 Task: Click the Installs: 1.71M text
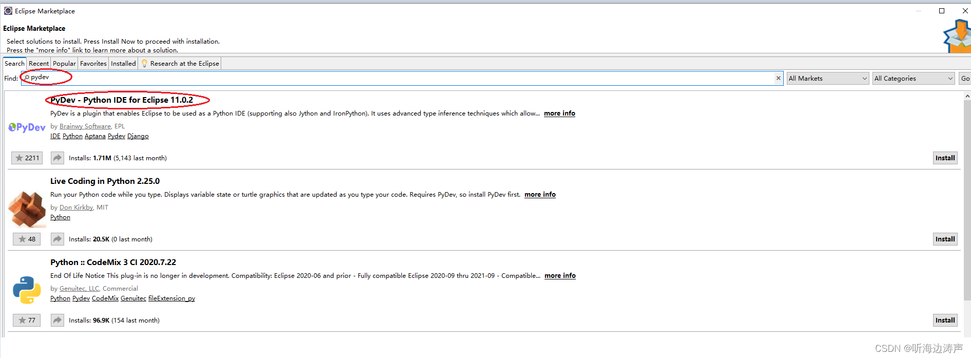coord(118,158)
